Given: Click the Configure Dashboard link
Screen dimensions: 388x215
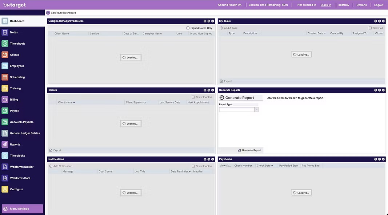Looking at the screenshot, I should click(x=63, y=13).
